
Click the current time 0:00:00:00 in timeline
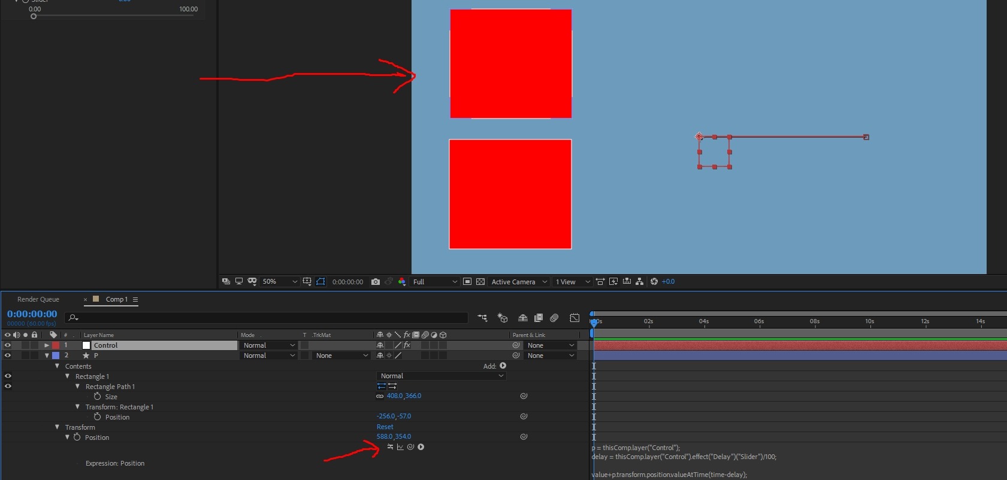click(x=32, y=314)
